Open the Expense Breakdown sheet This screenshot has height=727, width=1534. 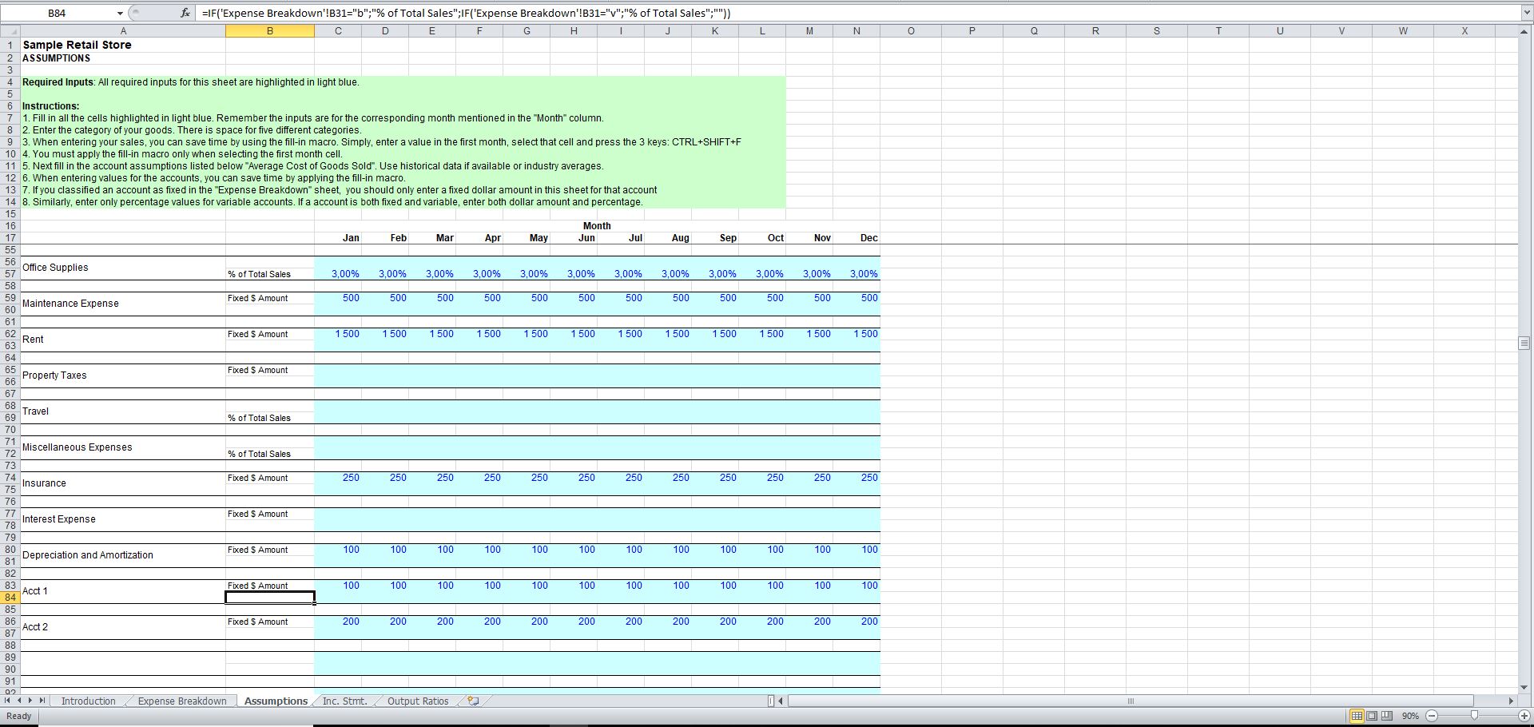tap(181, 701)
